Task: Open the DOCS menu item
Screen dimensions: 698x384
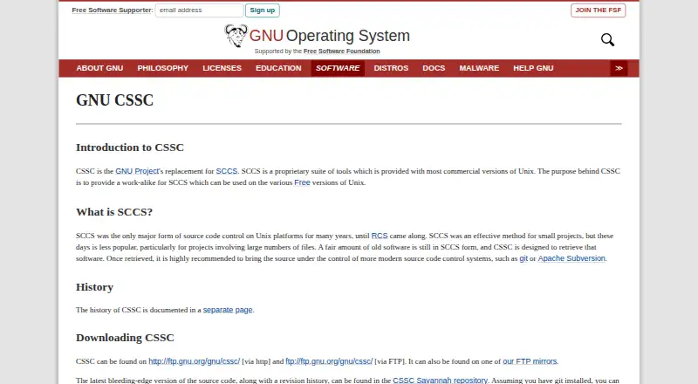Action: pyautogui.click(x=434, y=68)
